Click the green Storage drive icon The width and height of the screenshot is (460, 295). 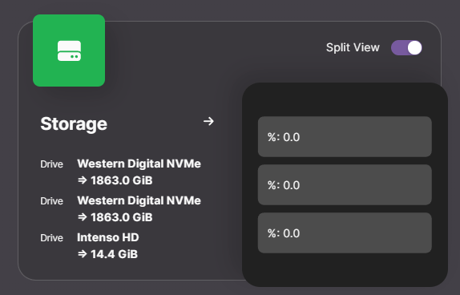pyautogui.click(x=69, y=51)
